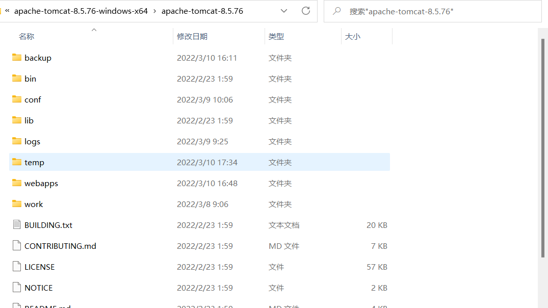
Task: Select the LICENSE file name
Action: coord(39,267)
